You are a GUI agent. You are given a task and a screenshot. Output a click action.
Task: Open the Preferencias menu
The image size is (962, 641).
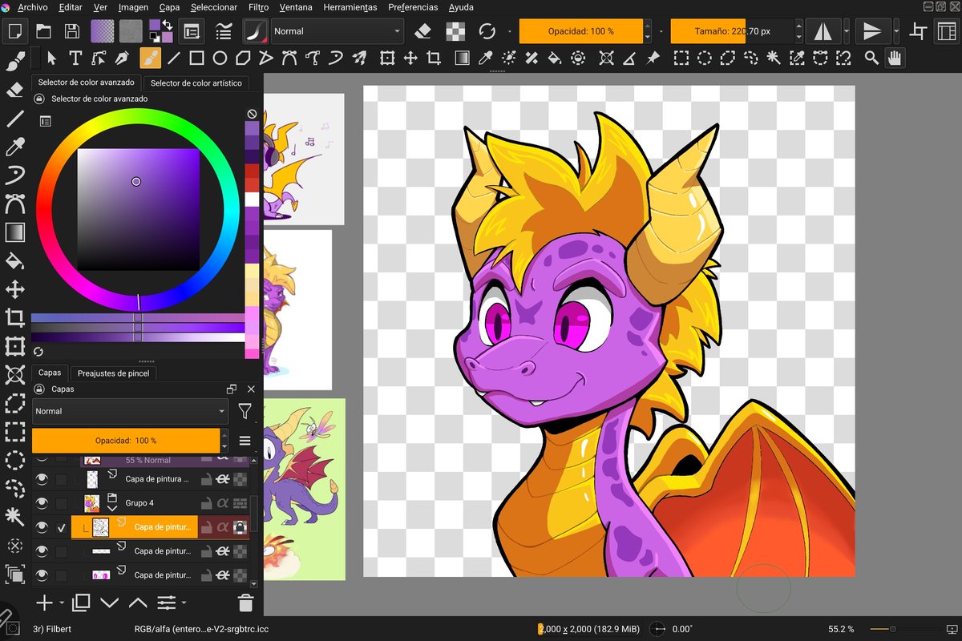coord(413,7)
